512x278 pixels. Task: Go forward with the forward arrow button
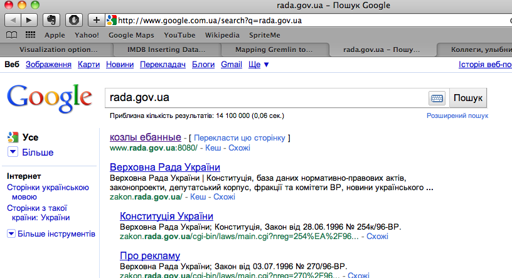click(x=29, y=20)
